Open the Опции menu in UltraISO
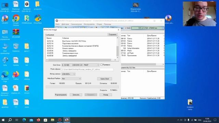The width and height of the screenshot is (219, 123). pyautogui.click(x=99, y=24)
